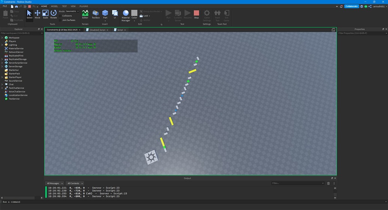Switch to the Rotate tool

coord(54,14)
